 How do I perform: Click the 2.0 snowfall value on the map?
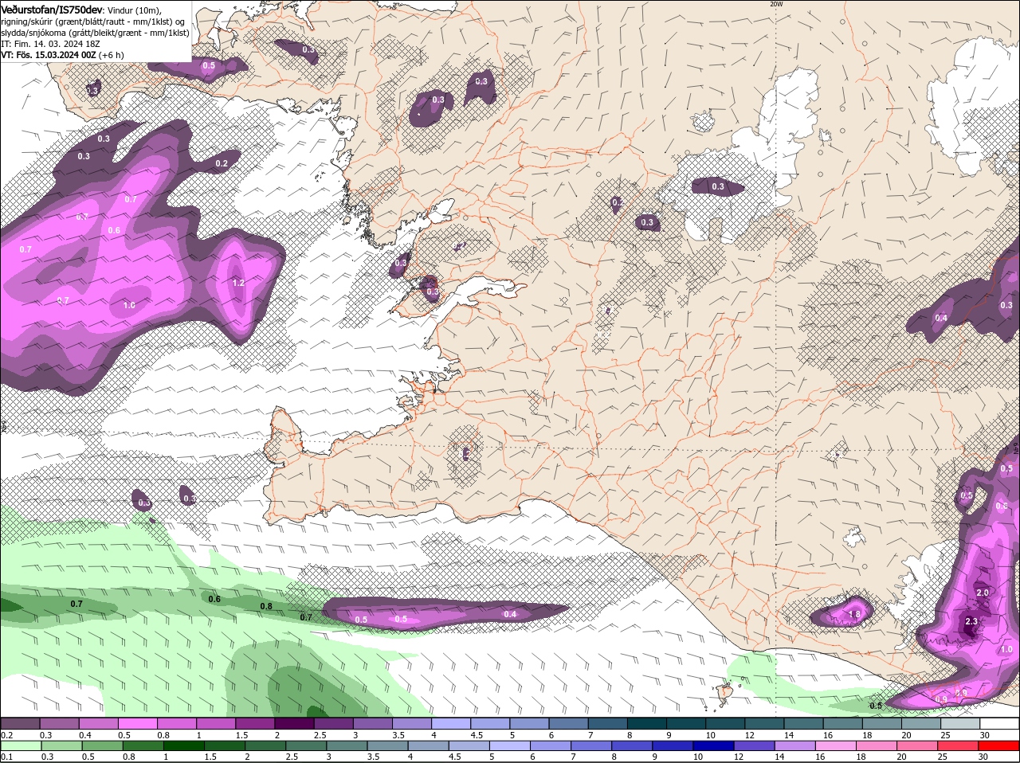[x=982, y=593]
